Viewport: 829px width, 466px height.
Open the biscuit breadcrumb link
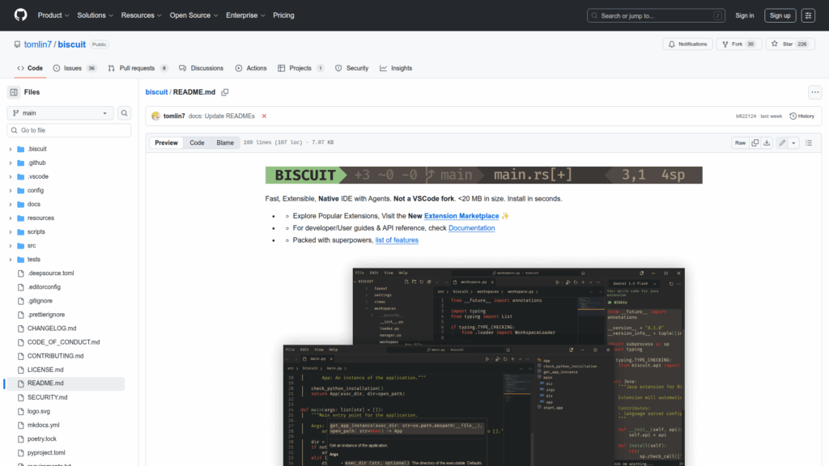click(x=156, y=92)
